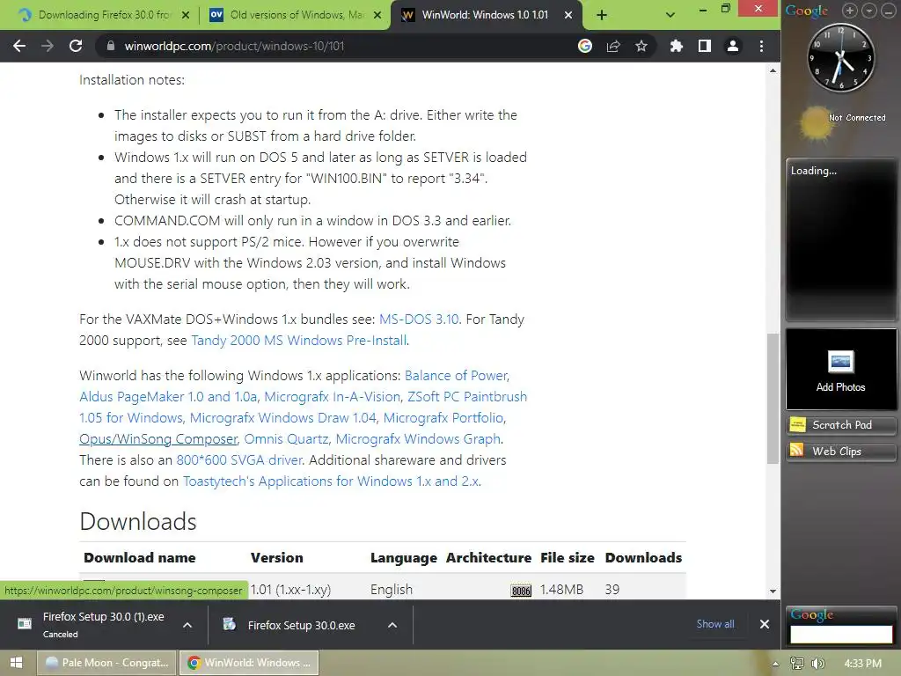Close the WinWorld tab

coord(568,15)
